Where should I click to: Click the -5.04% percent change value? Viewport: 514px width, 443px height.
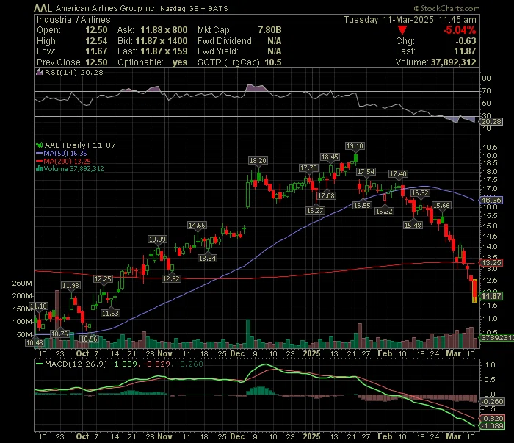(x=459, y=30)
